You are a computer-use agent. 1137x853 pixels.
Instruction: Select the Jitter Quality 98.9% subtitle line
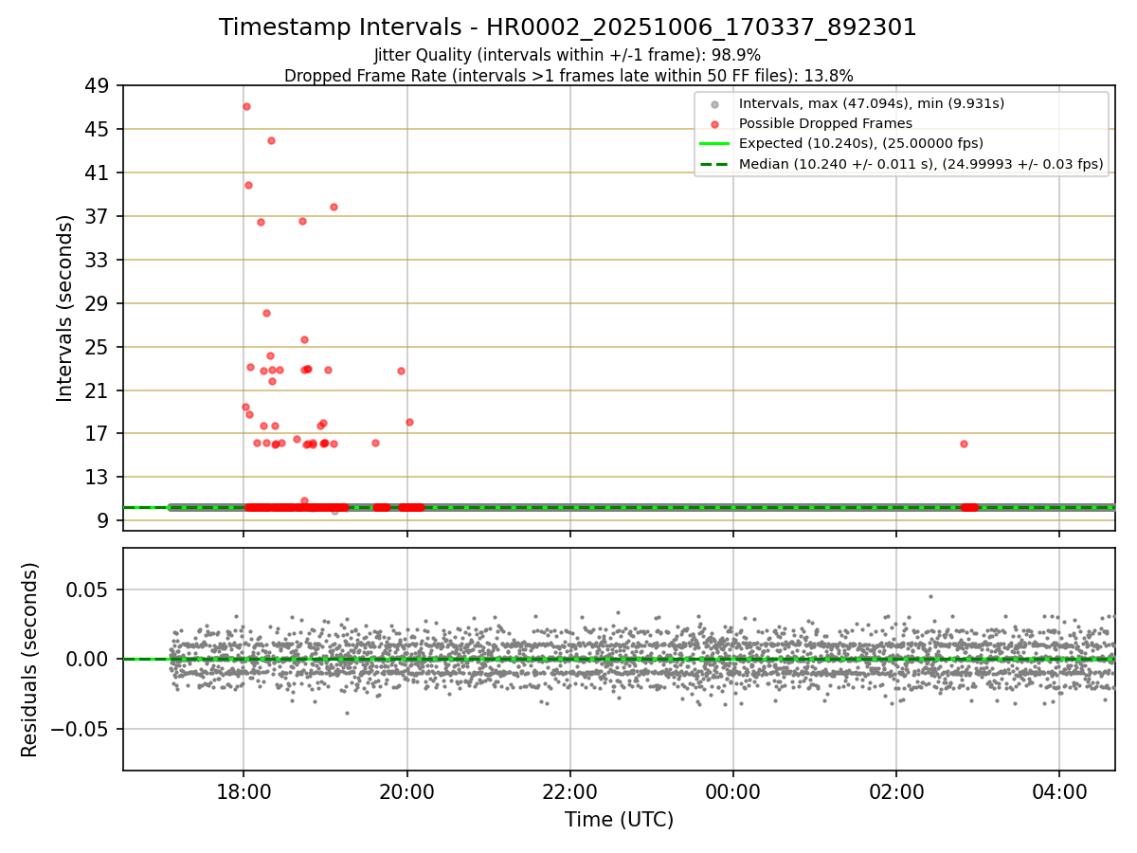point(568,55)
